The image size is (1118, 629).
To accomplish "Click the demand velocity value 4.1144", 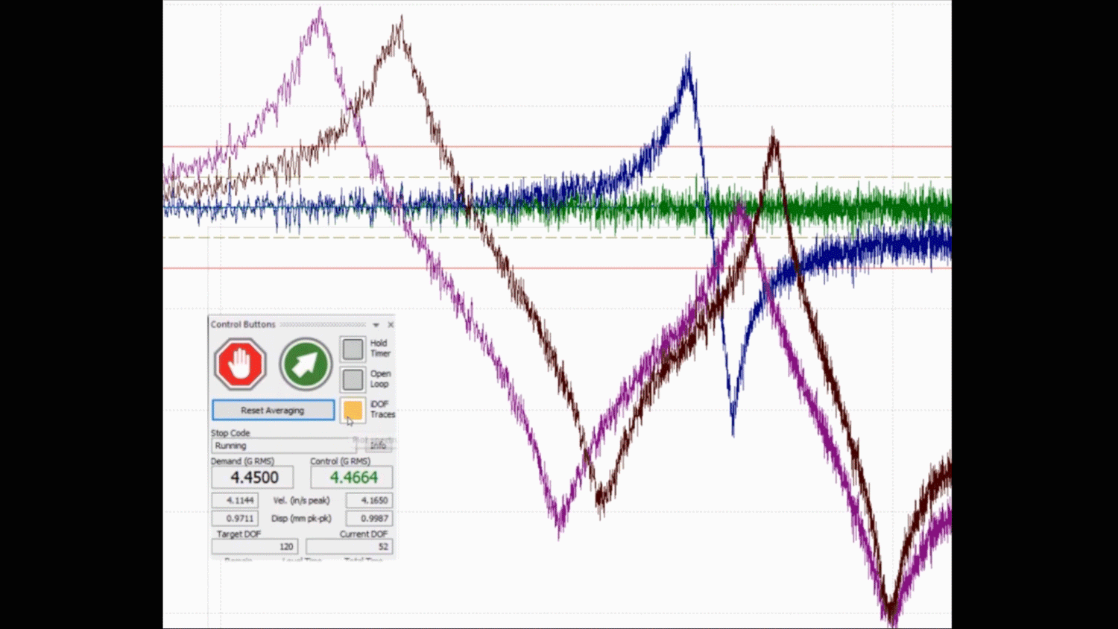I will pos(235,501).
